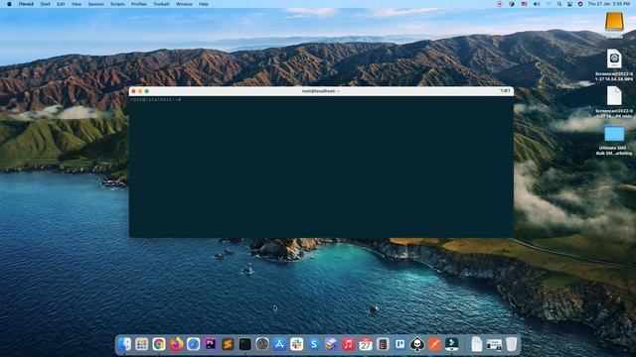Image resolution: width=636 pixels, height=357 pixels.
Task: Open the Scripts menu
Action: point(117,4)
